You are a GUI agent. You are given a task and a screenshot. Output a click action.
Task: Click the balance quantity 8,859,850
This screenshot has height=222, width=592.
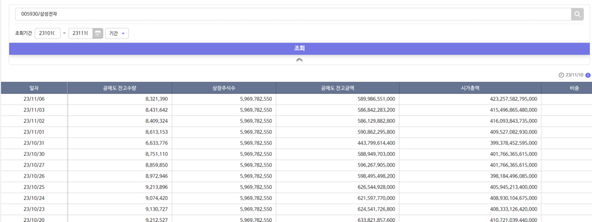[x=156, y=165]
